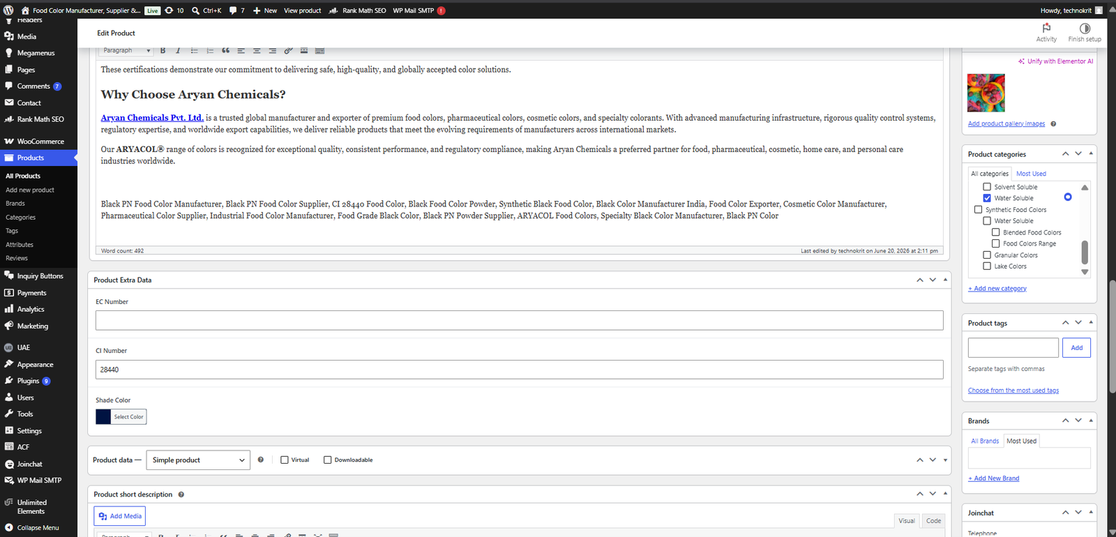1116x537 pixels.
Task: Click the Add tag button
Action: 1076,347
